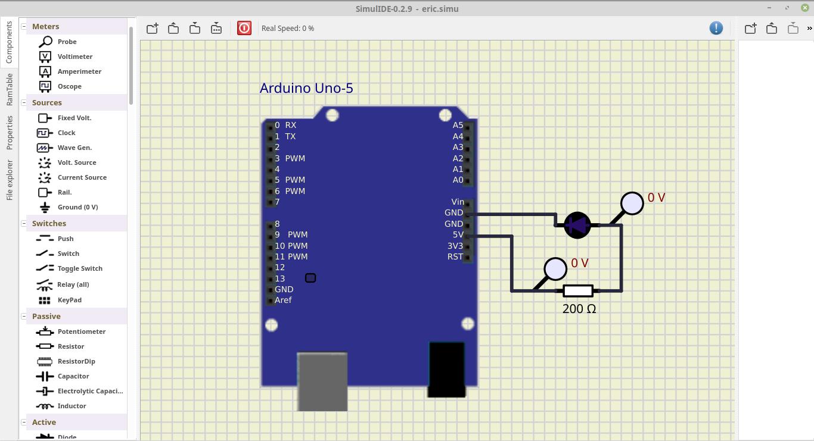Select the Potentiometer component
Viewport: 814px width, 441px height.
(81, 331)
